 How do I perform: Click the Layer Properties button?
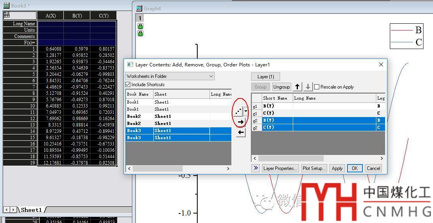(280, 168)
